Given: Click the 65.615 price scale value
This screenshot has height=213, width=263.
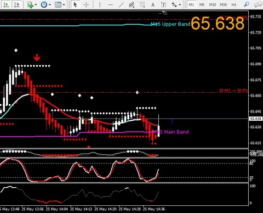Looking at the screenshot, I should tap(255, 143).
